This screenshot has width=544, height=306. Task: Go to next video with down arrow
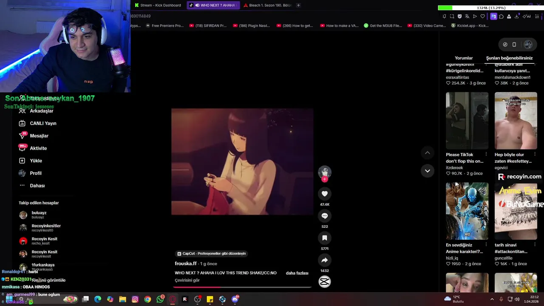point(428,171)
